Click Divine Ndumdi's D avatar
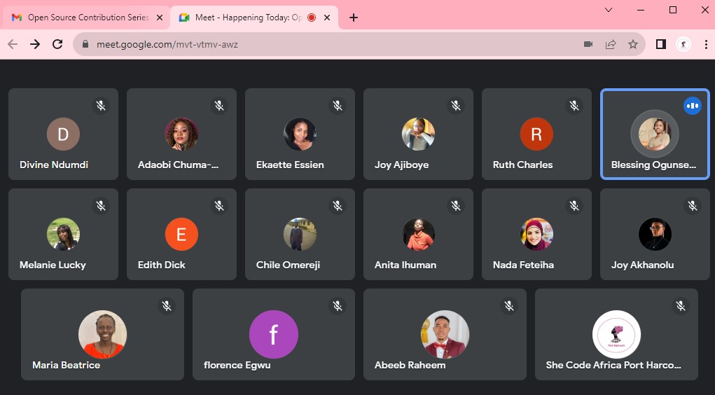 point(64,134)
